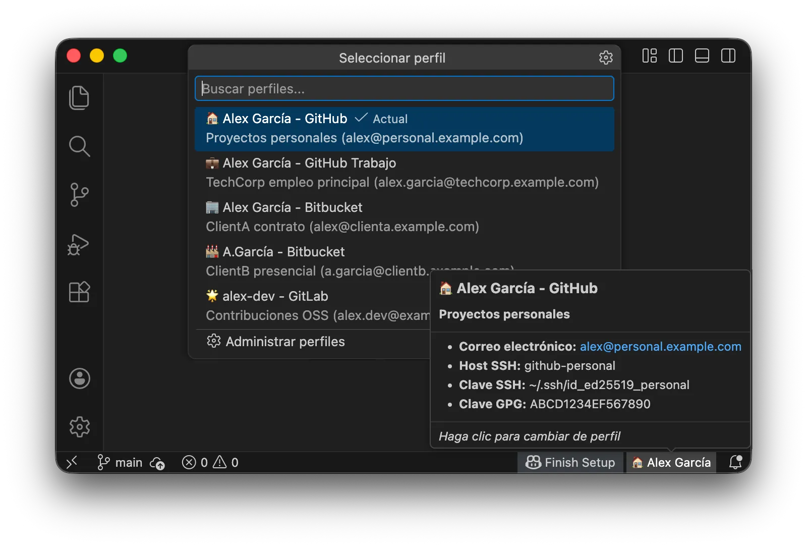Select the Alex García - Bitbucket profile

[405, 217]
